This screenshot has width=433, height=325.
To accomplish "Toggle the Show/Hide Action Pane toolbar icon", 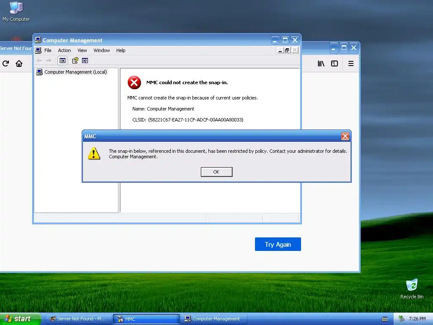I will pos(85,61).
